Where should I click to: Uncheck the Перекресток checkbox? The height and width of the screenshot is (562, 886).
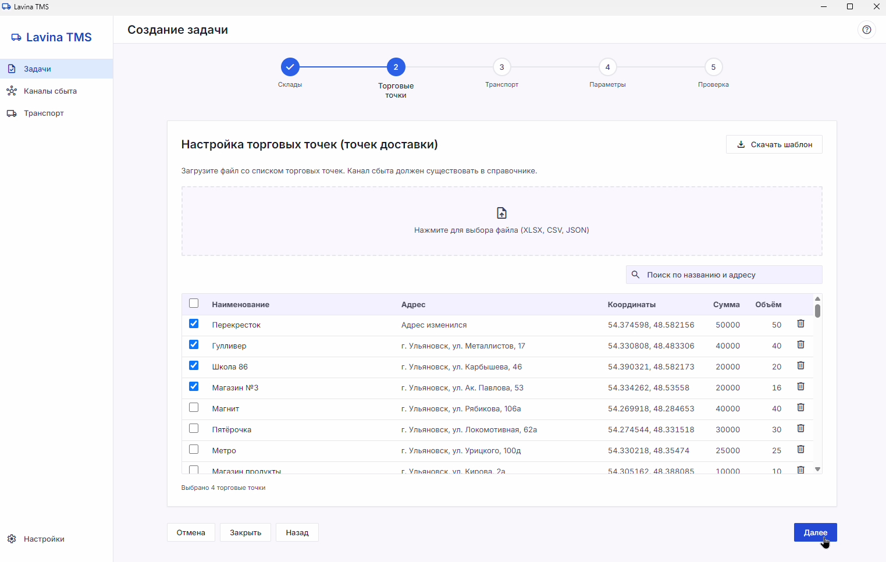coord(194,323)
